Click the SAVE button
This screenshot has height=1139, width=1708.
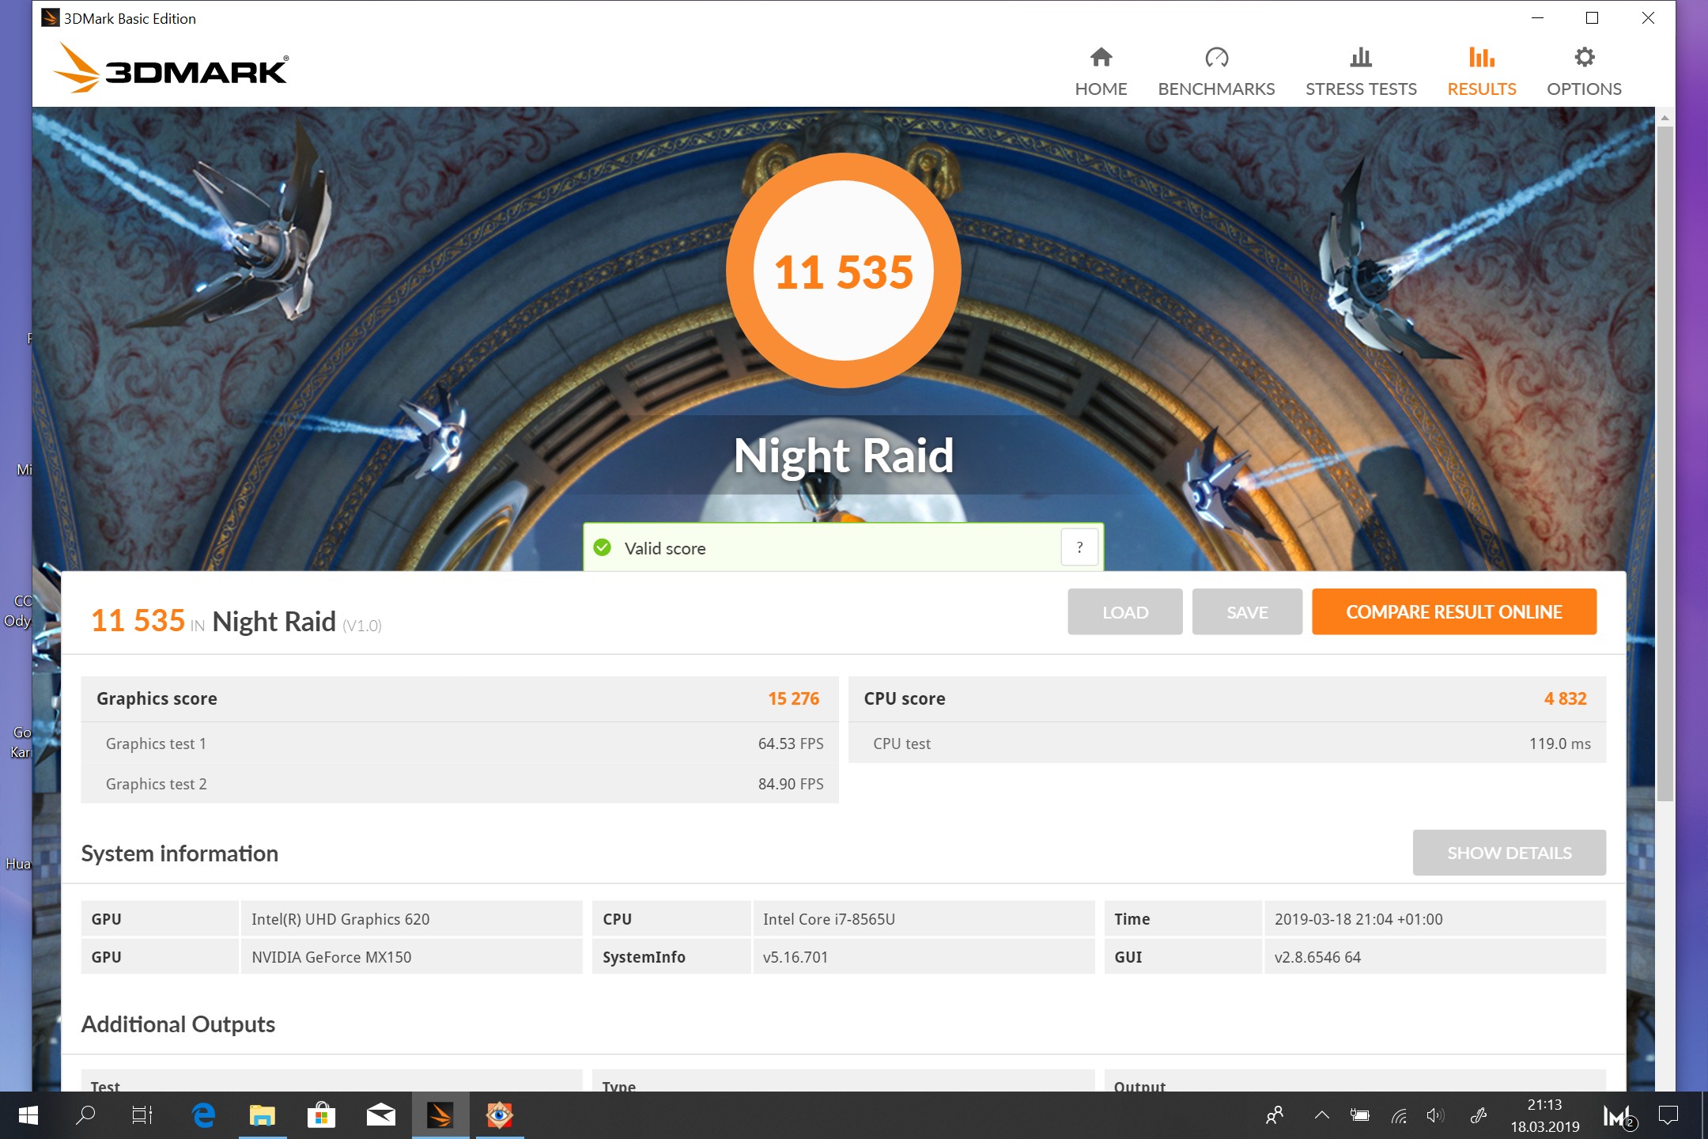[1247, 611]
